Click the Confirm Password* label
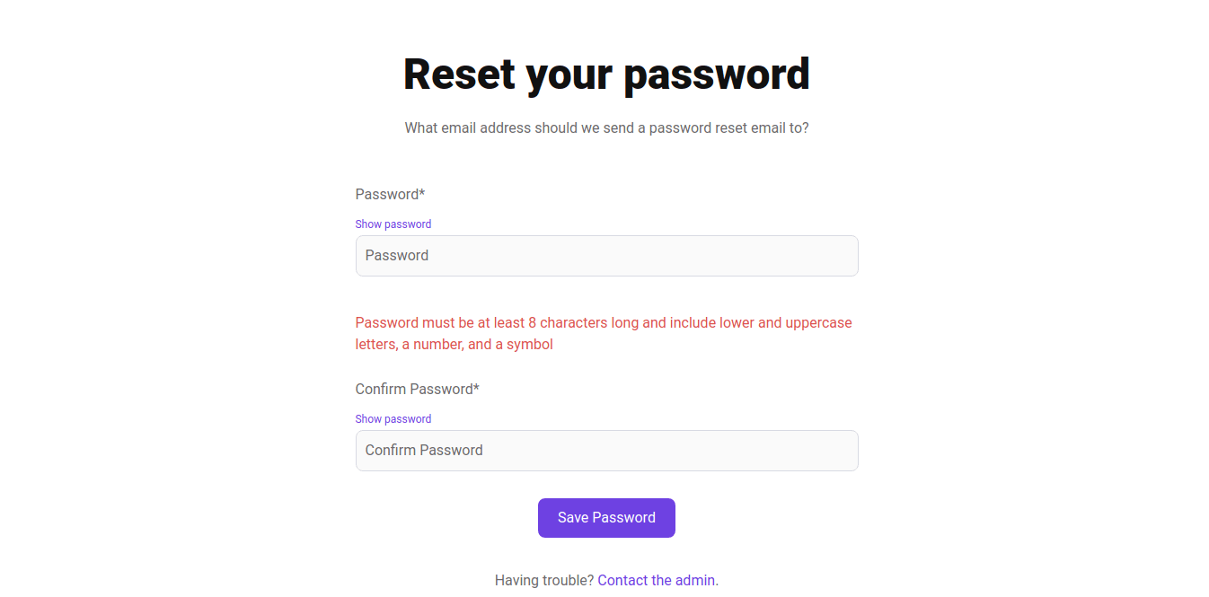1209x597 pixels. click(417, 389)
